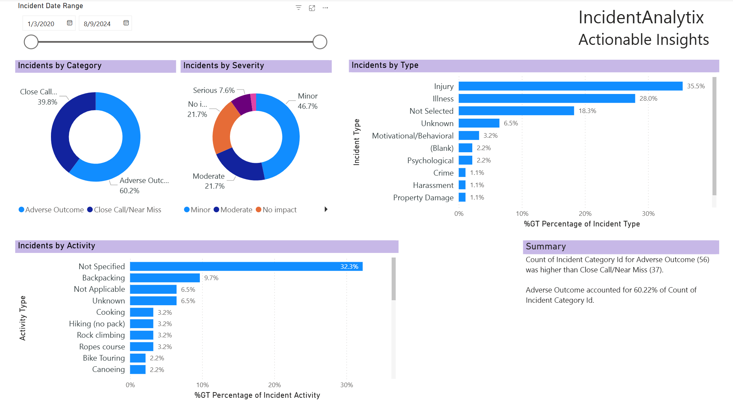Click the Cooking activity bar
Viewport: 733px width, 402px height.
pyautogui.click(x=142, y=312)
